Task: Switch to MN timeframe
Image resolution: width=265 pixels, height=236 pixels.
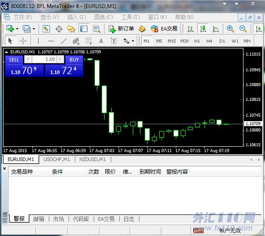Action: click(247, 41)
